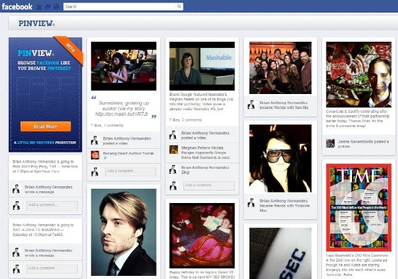Open the Mashable video thumbnail
398x279 pixels.
[202, 66]
